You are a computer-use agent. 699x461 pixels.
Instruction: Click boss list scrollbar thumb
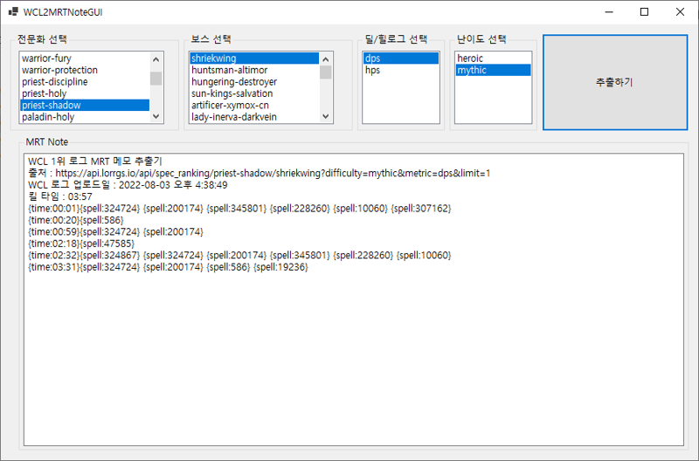click(325, 72)
